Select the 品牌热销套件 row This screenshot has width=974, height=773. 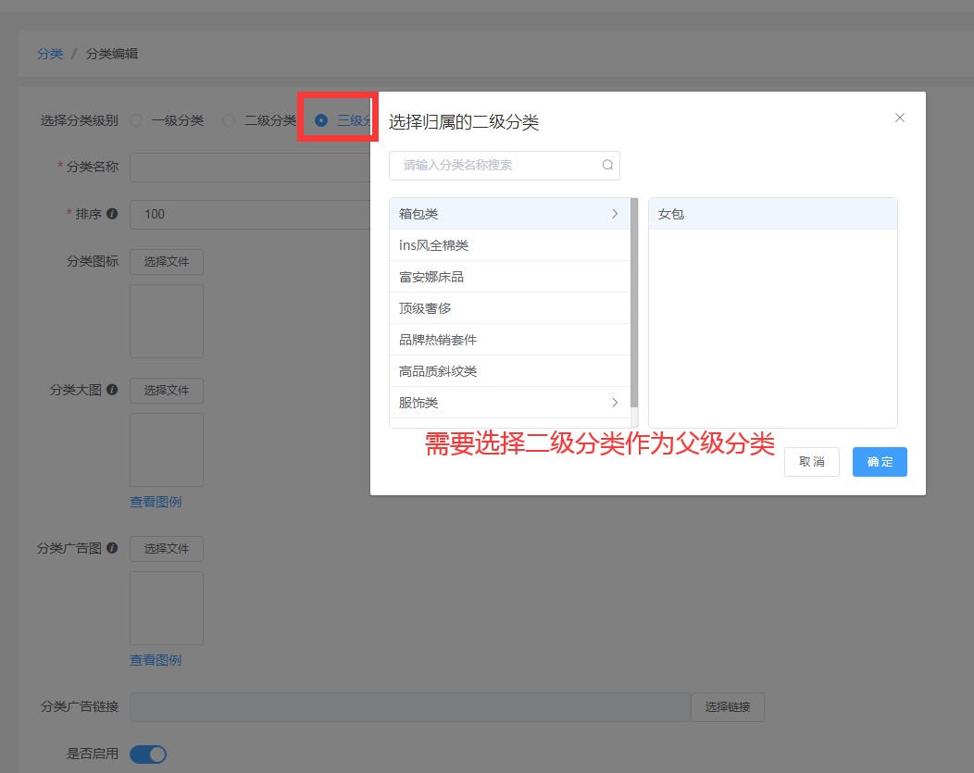click(509, 341)
